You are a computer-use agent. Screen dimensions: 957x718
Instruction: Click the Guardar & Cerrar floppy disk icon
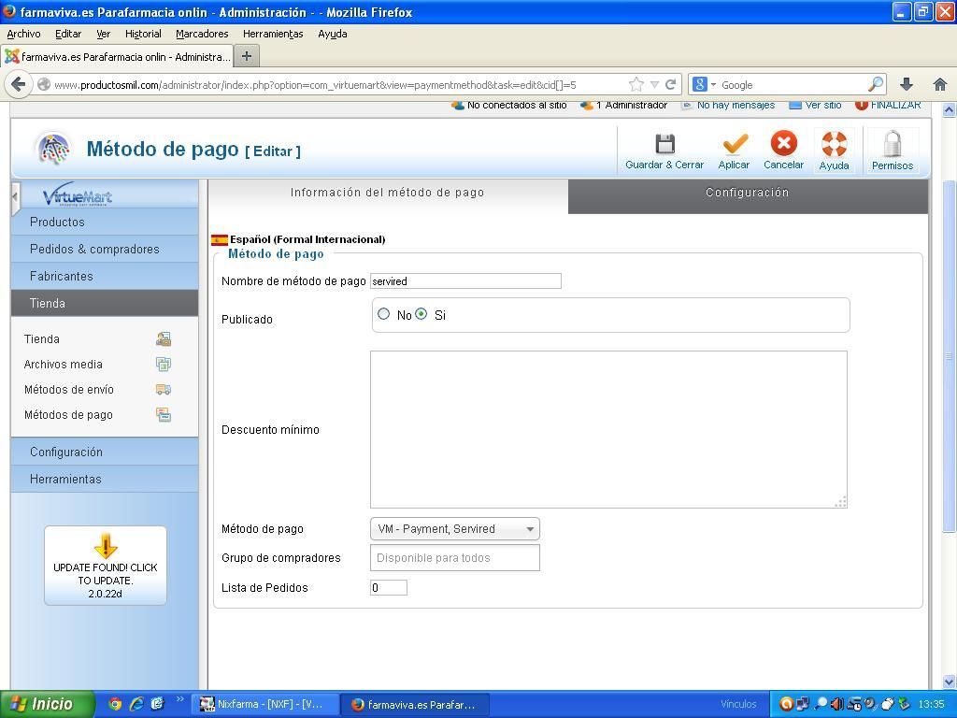[664, 144]
